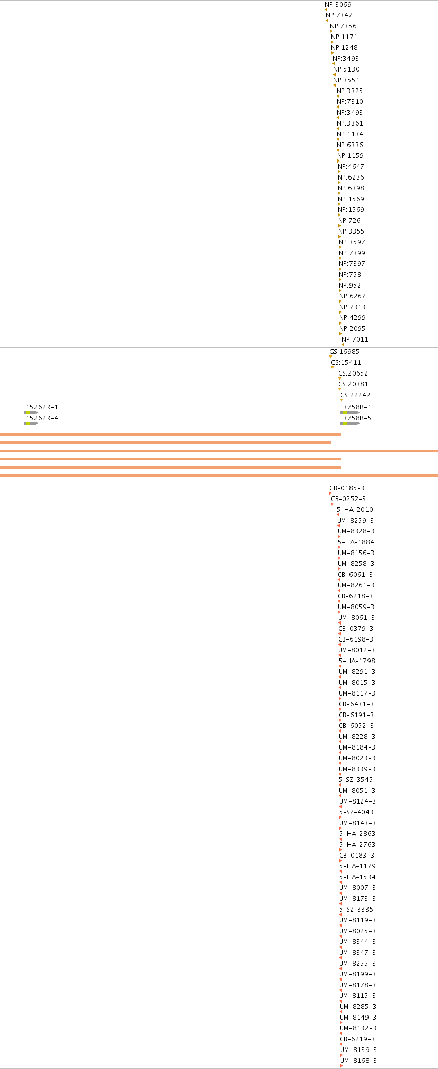Image resolution: width=438 pixels, height=1069 pixels.
Task: Select the UM-8168-3 label
Action: coord(358,1061)
